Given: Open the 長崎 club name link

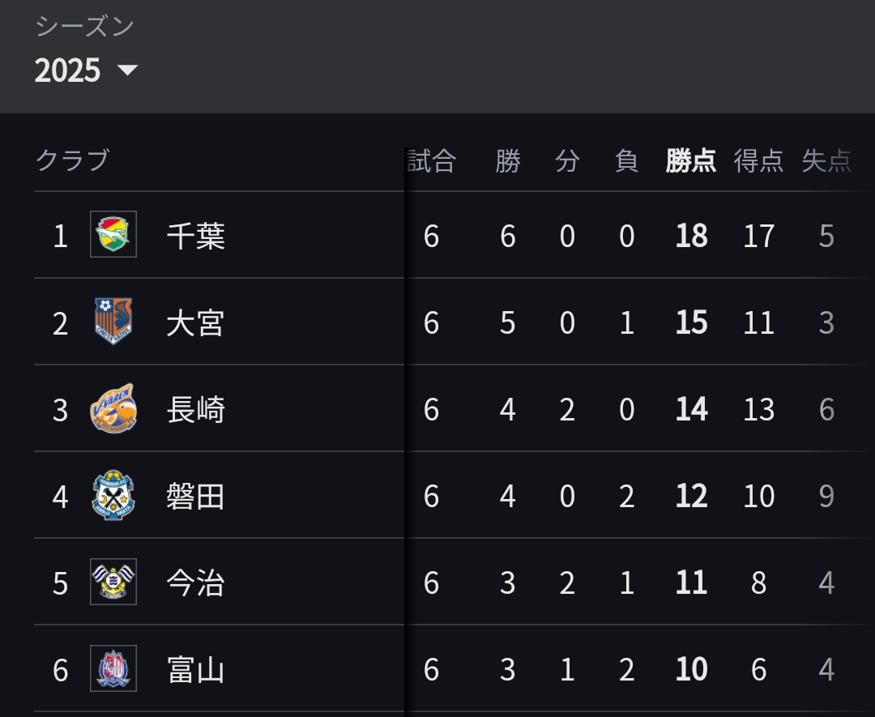Looking at the screenshot, I should pyautogui.click(x=196, y=410).
